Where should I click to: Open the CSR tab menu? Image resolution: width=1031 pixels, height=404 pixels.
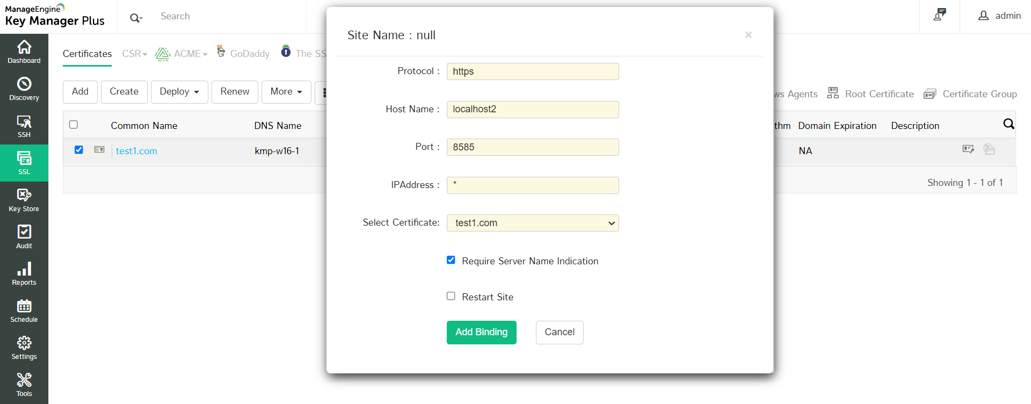coord(134,54)
